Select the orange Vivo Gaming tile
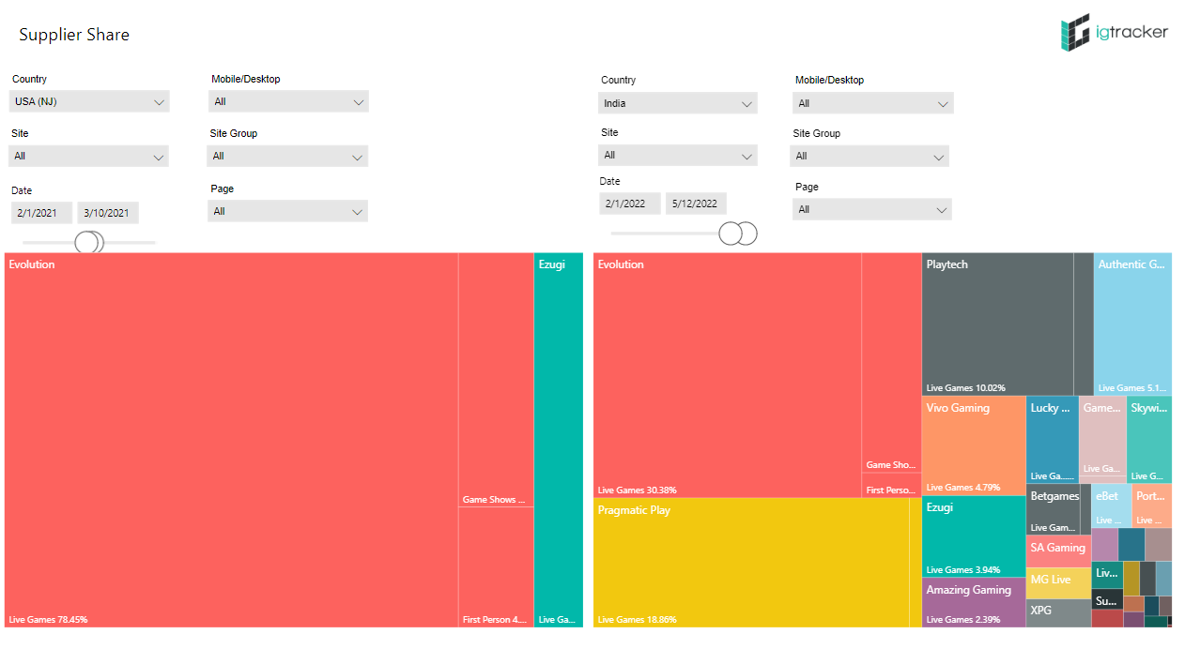This screenshot has height=664, width=1185. 973,445
